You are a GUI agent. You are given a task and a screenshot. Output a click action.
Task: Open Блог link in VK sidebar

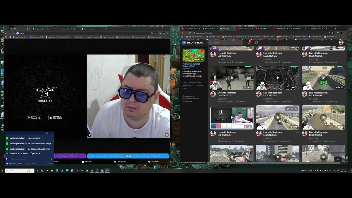tap(184, 83)
